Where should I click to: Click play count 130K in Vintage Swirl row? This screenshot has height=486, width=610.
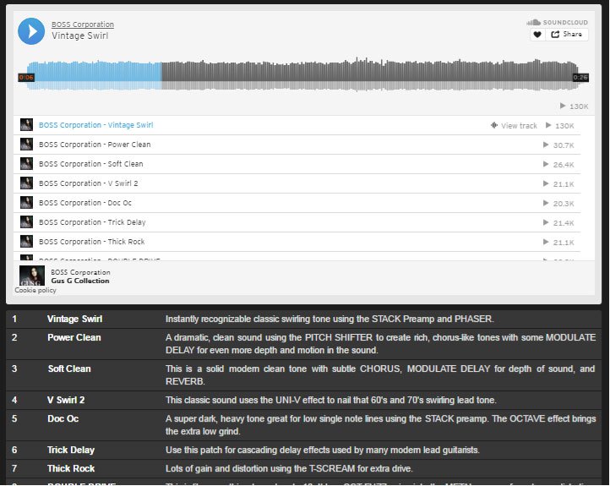pos(560,126)
